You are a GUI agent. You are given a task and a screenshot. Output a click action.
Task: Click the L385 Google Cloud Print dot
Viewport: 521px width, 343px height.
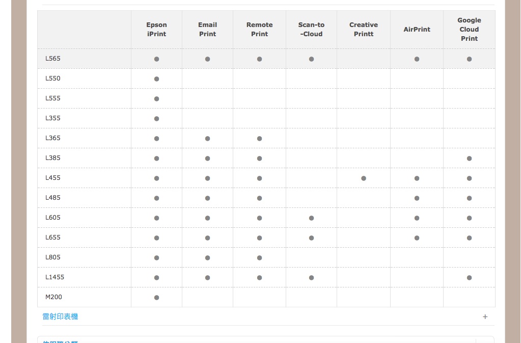point(469,159)
